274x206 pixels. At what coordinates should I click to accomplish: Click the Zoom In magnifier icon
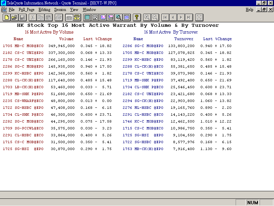[x=147, y=18]
